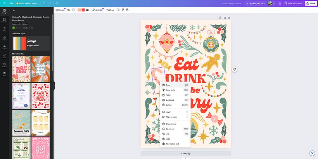Click the user profile avatar
Image resolution: width=318 pixels, height=159 pixels.
tap(270, 3)
